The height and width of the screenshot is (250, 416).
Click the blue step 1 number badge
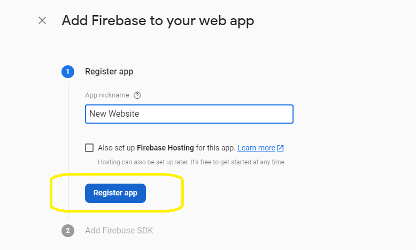(x=67, y=72)
